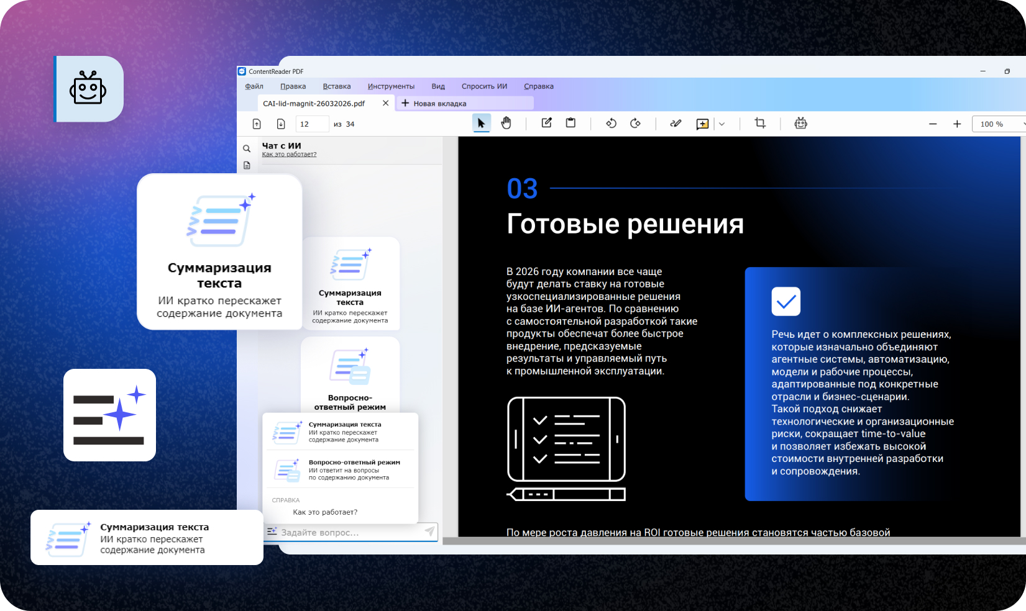The width and height of the screenshot is (1026, 611).
Task: Go to next page with down-arrow button
Action: point(281,124)
